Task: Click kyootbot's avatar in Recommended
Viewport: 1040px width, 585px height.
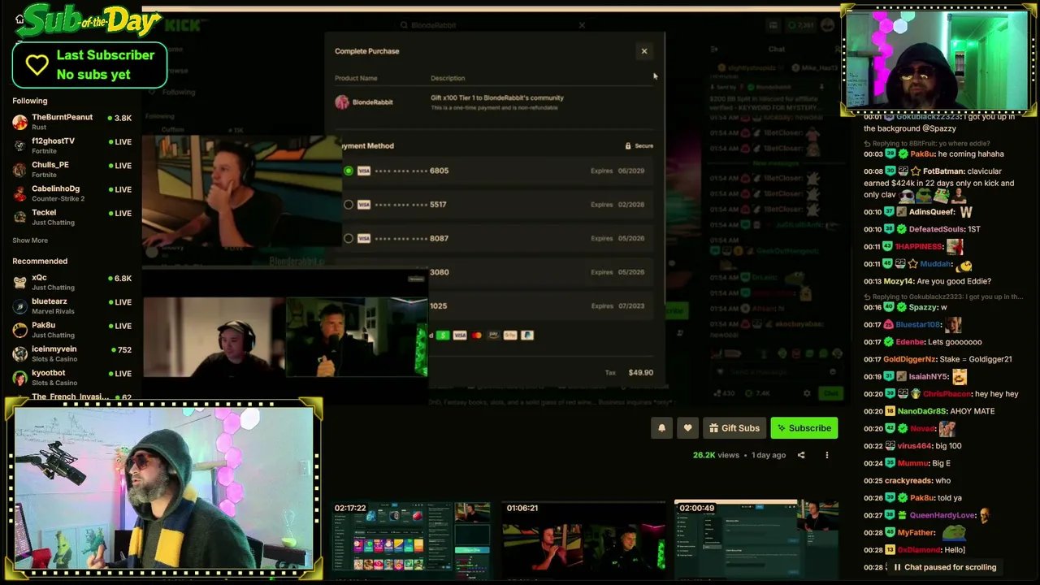Action: coord(20,377)
